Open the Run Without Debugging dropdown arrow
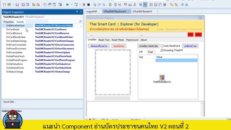Viewport: 231px width, 130px height. click(80, 5)
